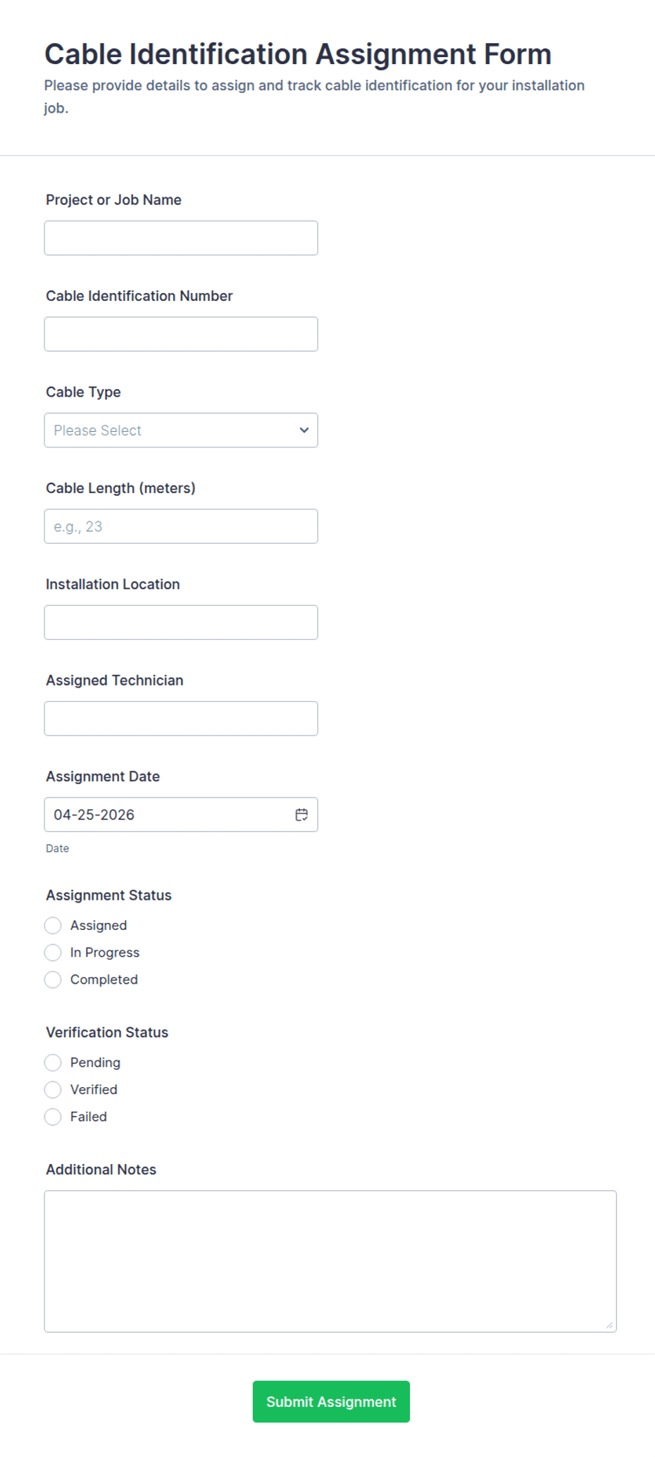Select the Failed verification option
Image resolution: width=655 pixels, height=1457 pixels.
53,1117
